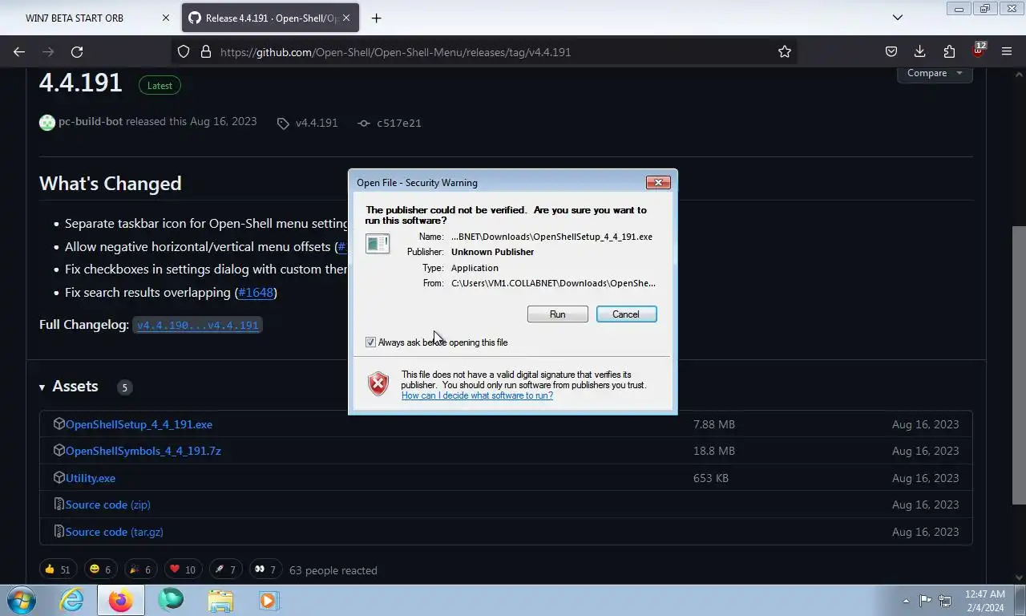
Task: Go back to previous page
Action: click(x=19, y=51)
